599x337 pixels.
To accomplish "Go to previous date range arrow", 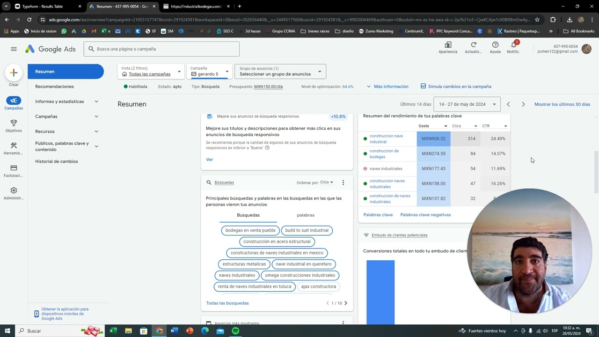I will [x=508, y=104].
